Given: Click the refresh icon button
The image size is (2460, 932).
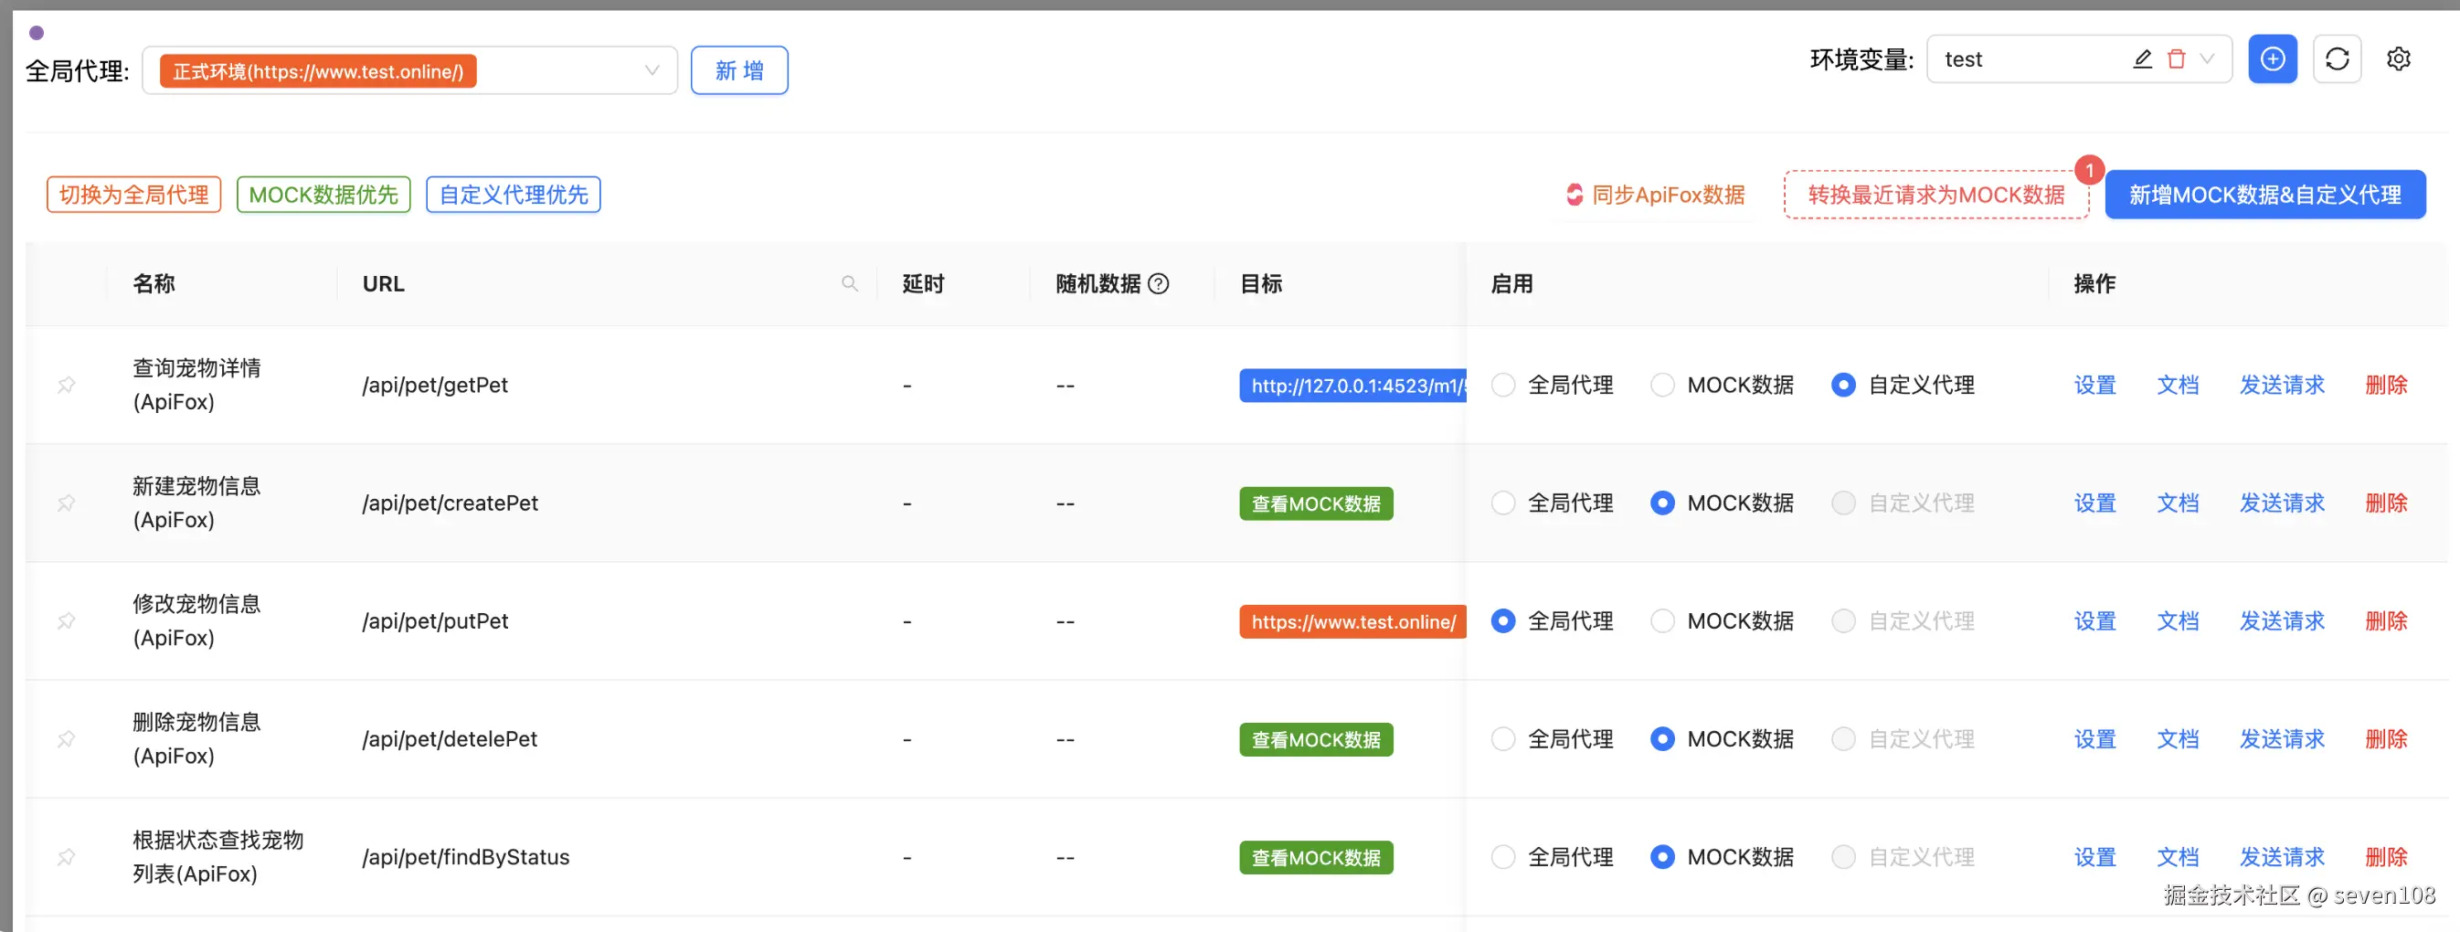Looking at the screenshot, I should [x=2336, y=59].
